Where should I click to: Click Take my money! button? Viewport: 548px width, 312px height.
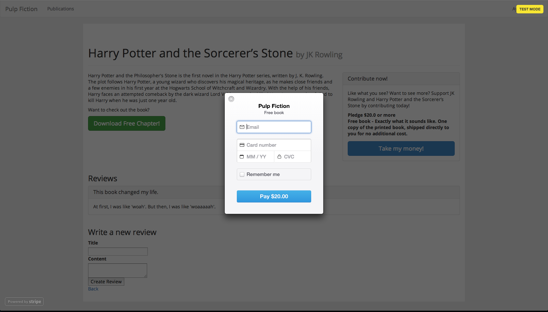click(x=401, y=149)
